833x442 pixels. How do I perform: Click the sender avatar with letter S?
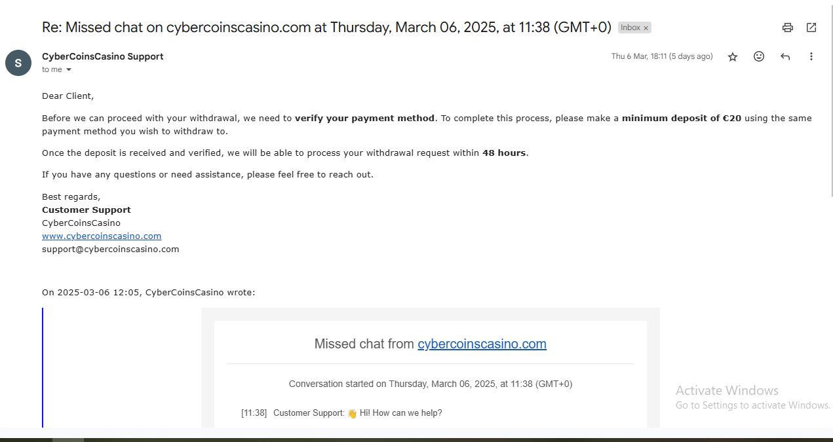(x=18, y=63)
